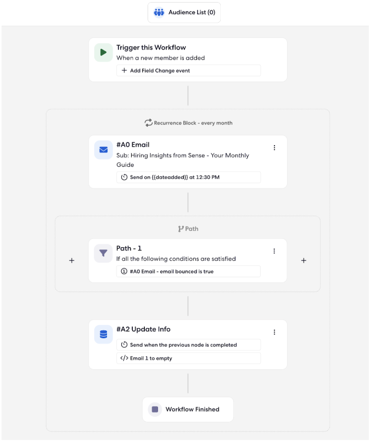
Task: Click the green play trigger icon
Action: tap(104, 53)
